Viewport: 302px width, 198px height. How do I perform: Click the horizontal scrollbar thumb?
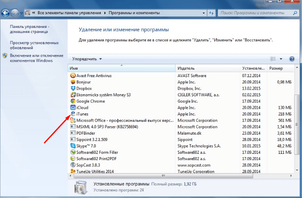[163, 176]
